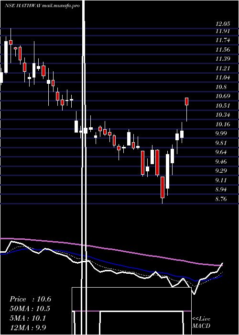This screenshot has width=239, height=335.
Task: Click the 11.39 price axis label
Action: [x=223, y=59]
